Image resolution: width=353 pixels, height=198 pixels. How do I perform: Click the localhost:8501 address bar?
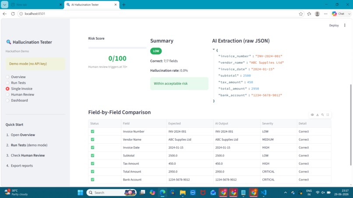point(160,14)
